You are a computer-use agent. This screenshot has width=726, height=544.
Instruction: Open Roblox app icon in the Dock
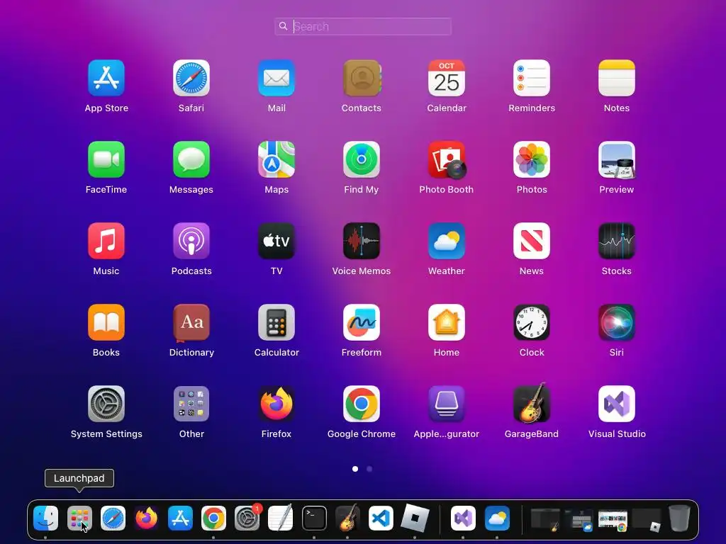[415, 518]
